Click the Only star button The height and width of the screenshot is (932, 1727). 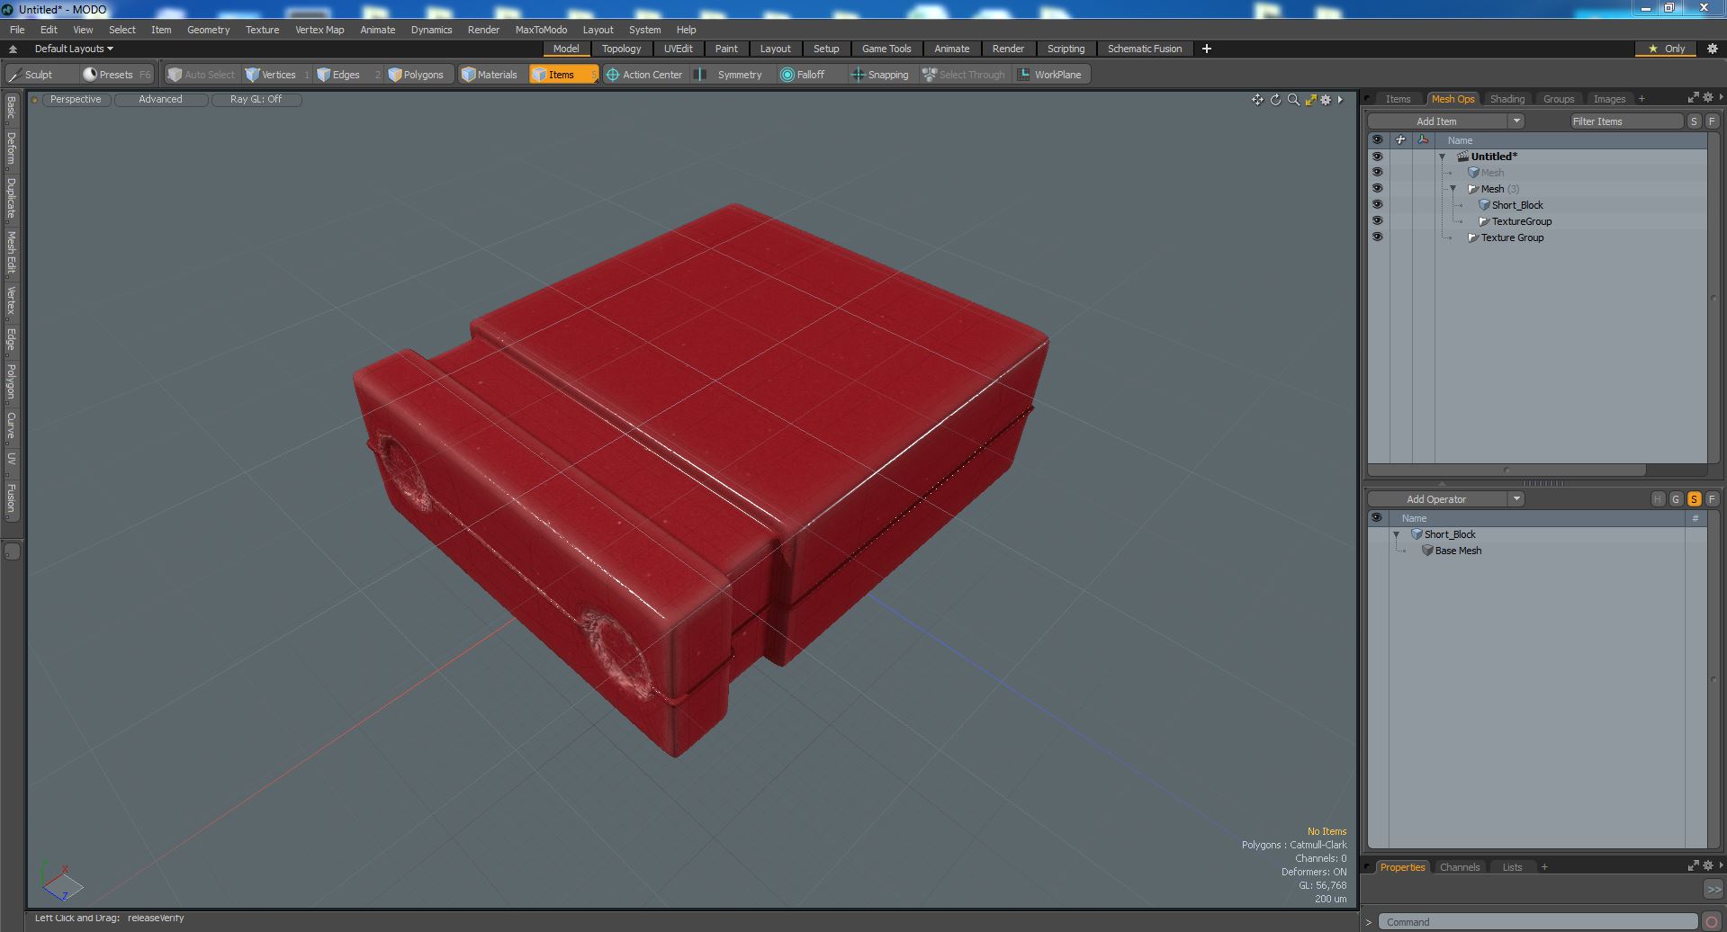pyautogui.click(x=1667, y=49)
